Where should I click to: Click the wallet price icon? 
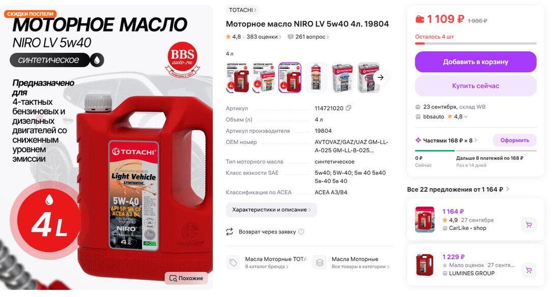(420, 19)
